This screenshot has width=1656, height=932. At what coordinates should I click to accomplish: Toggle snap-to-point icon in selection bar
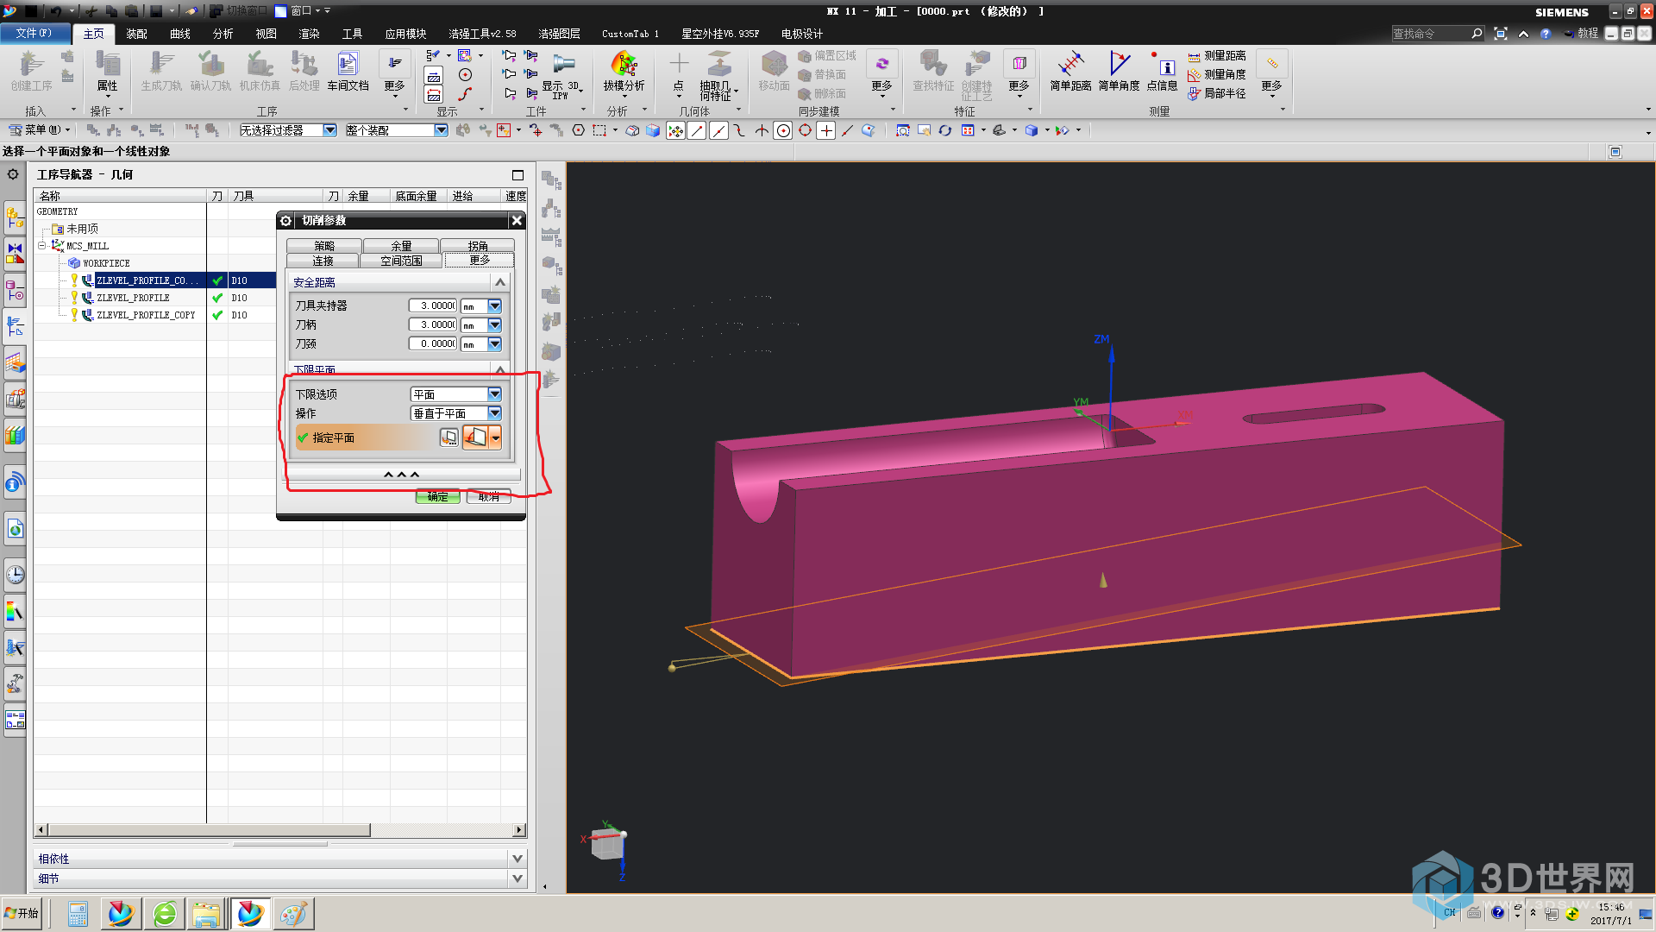675,130
